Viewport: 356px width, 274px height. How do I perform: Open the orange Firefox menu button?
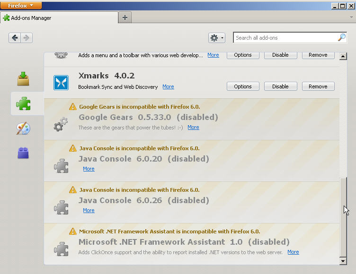21,6
